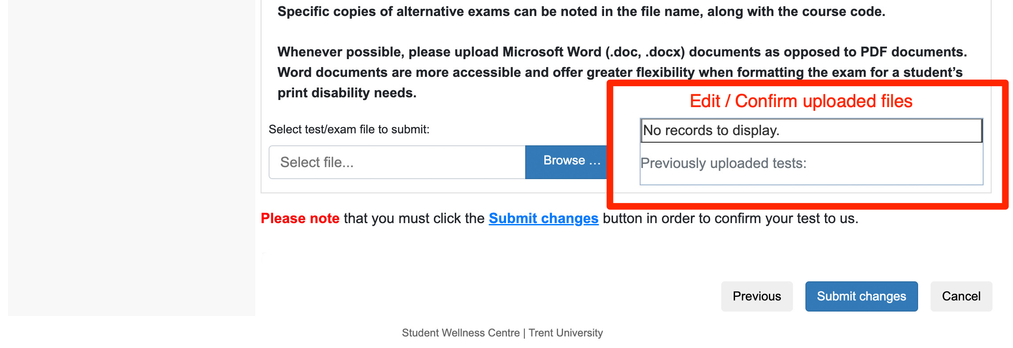Click the blank space below Previously uploaded tests

811,178
